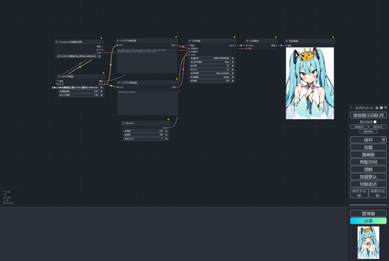Image resolution: width=389 pixels, height=261 pixels.
Task: Click positive prompt text field in upper encoder
Action: point(147,60)
